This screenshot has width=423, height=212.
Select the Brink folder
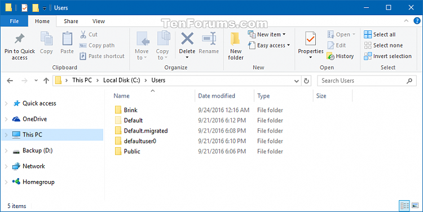pos(131,110)
